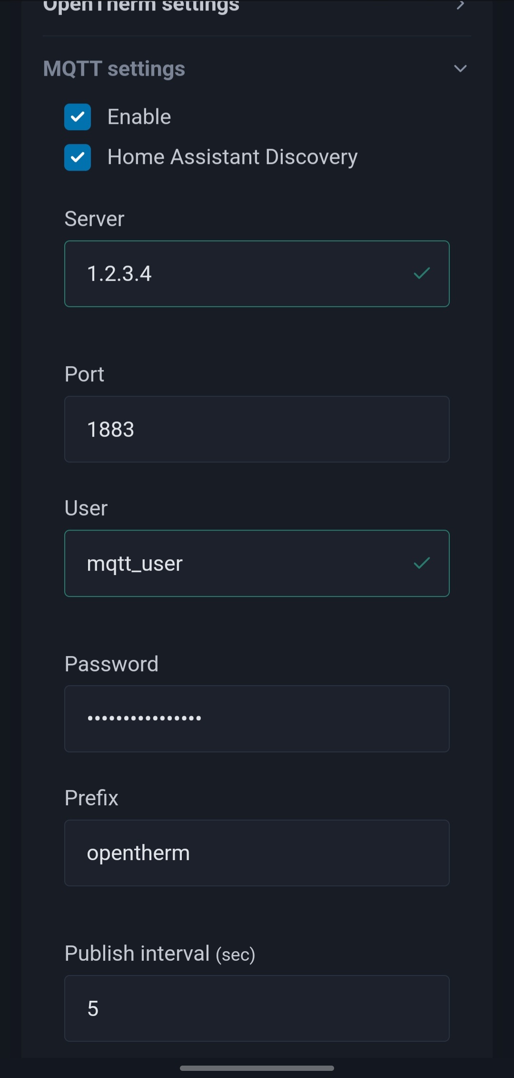Image resolution: width=514 pixels, height=1078 pixels.
Task: Select the MQTT settings section header
Action: pos(114,69)
